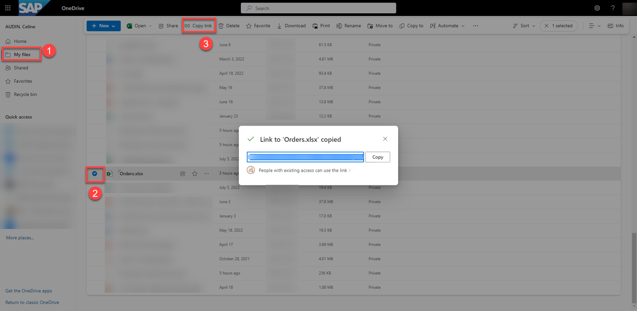Click the 4.81 MB size cell

coord(326,59)
